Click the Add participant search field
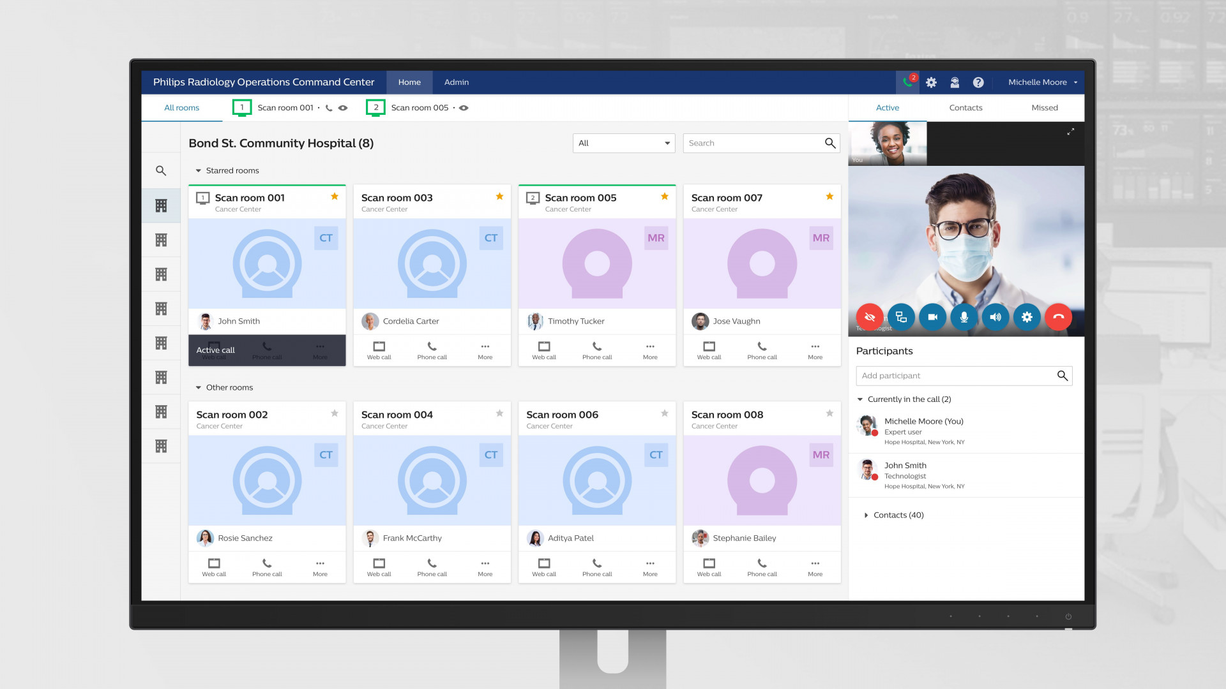Image resolution: width=1226 pixels, height=689 pixels. (955, 376)
